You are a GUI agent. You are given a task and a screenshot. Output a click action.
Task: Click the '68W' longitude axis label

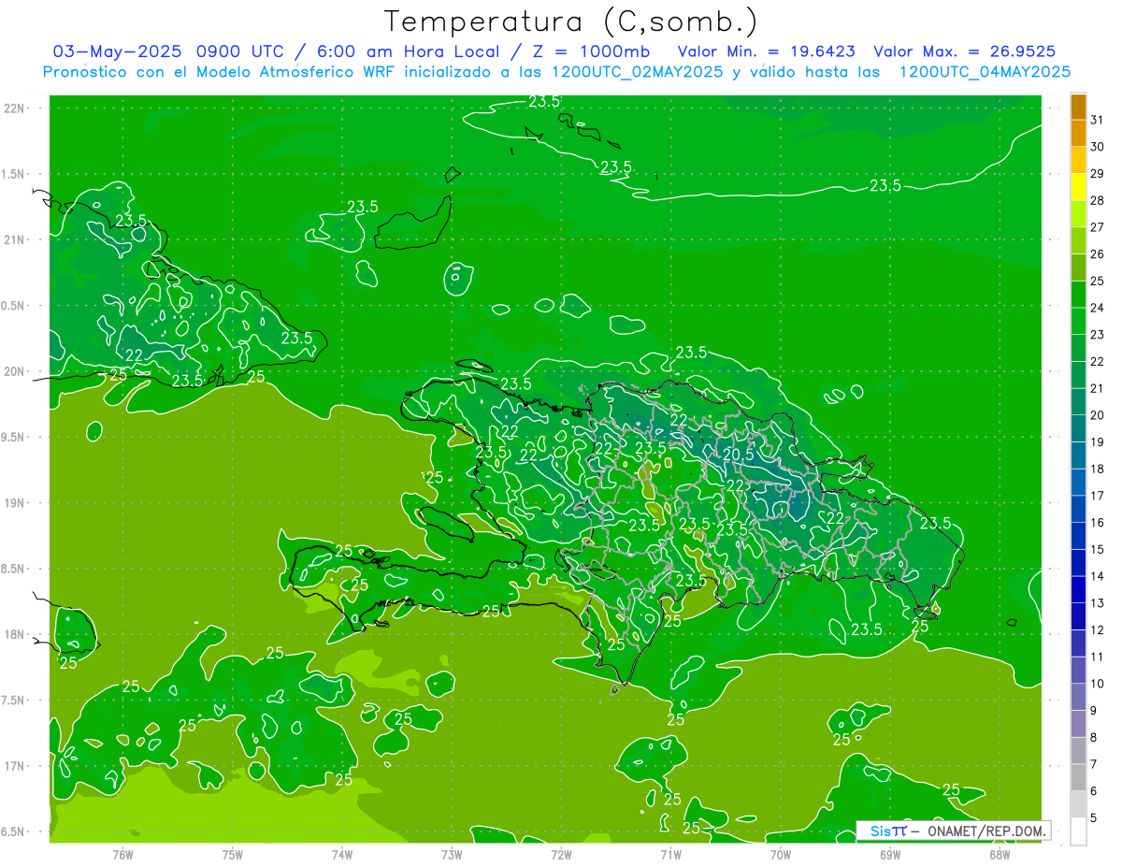[x=1000, y=854]
